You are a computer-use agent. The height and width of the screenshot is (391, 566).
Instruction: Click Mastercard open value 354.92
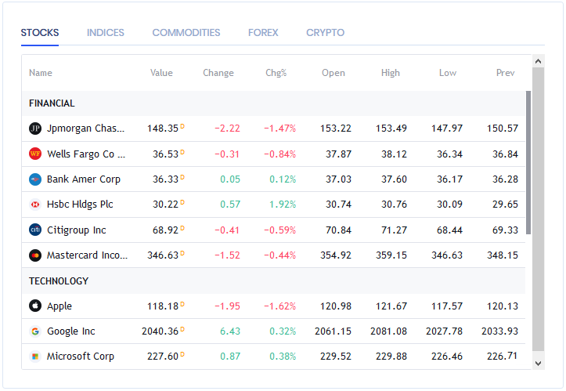[336, 255]
